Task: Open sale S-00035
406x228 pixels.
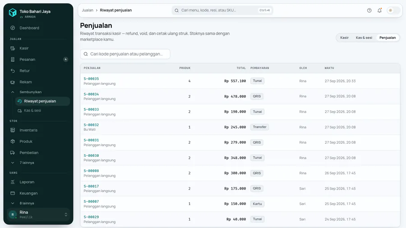Action: [91, 78]
